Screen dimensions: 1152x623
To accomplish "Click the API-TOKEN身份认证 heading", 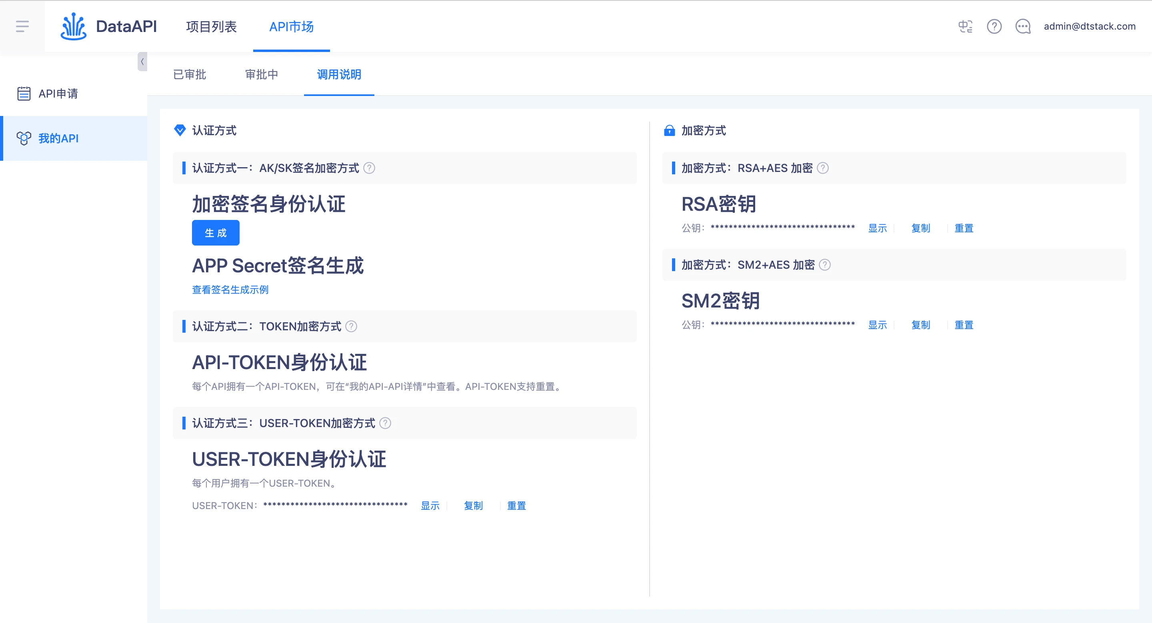I will point(280,362).
